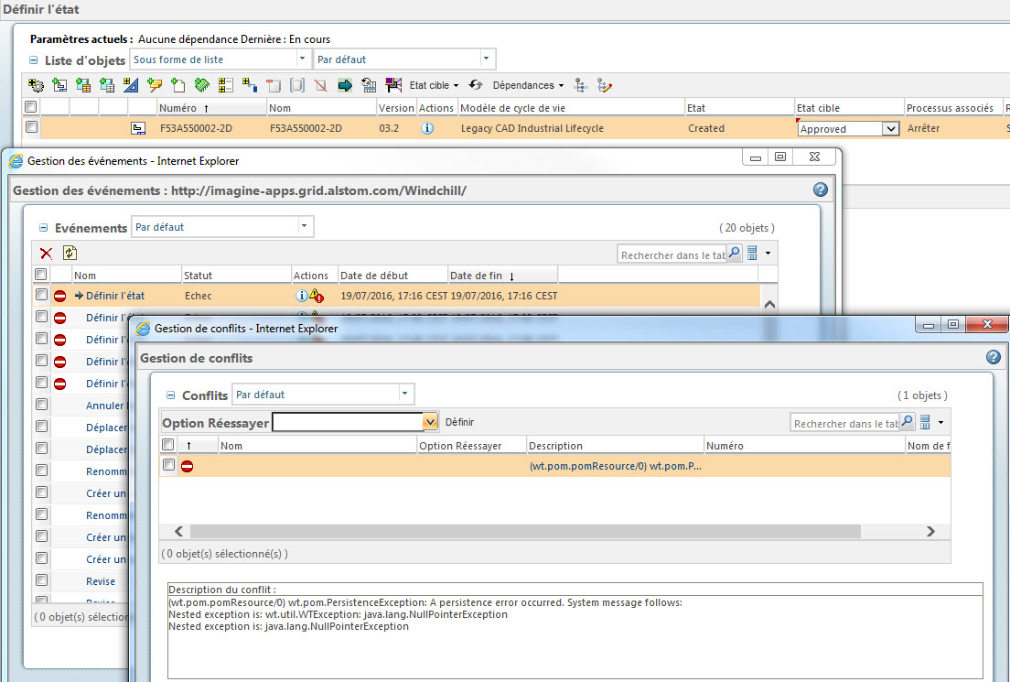1010x682 pixels.
Task: Click the table view icon in Conflits toolbar
Action: 925,422
